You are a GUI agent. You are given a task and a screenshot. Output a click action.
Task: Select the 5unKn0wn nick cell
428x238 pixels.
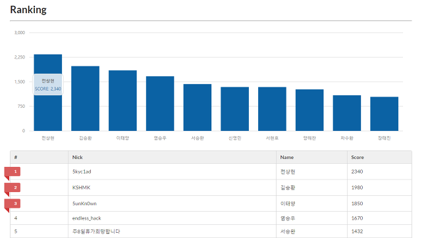173,203
